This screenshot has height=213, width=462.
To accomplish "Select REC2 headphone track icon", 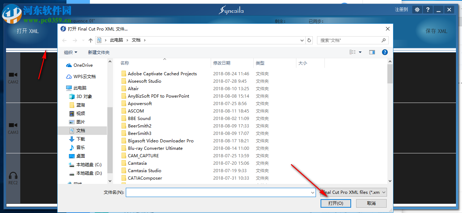I will click(x=13, y=175).
